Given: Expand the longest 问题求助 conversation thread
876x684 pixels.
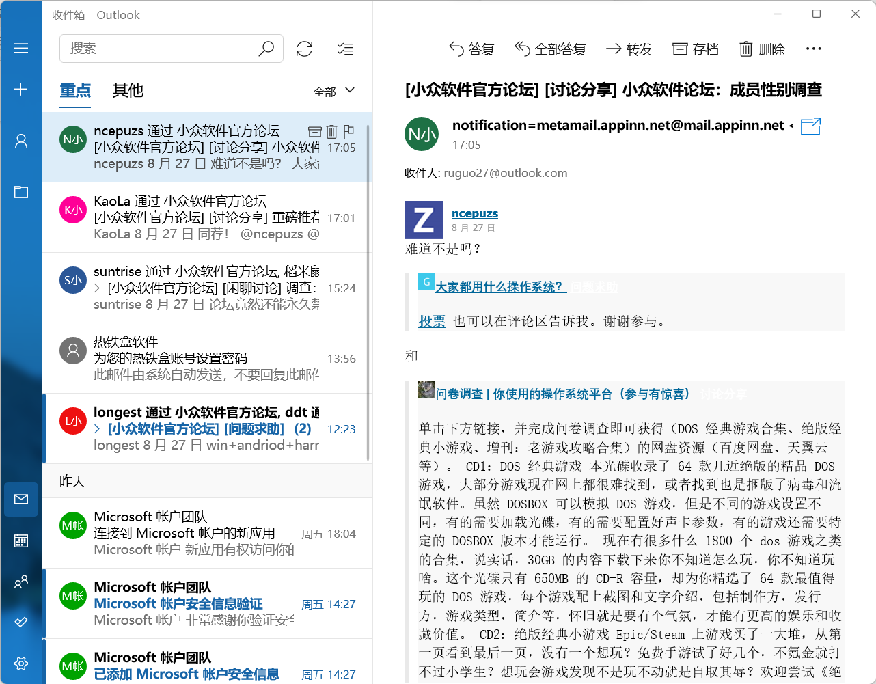Looking at the screenshot, I should (98, 429).
